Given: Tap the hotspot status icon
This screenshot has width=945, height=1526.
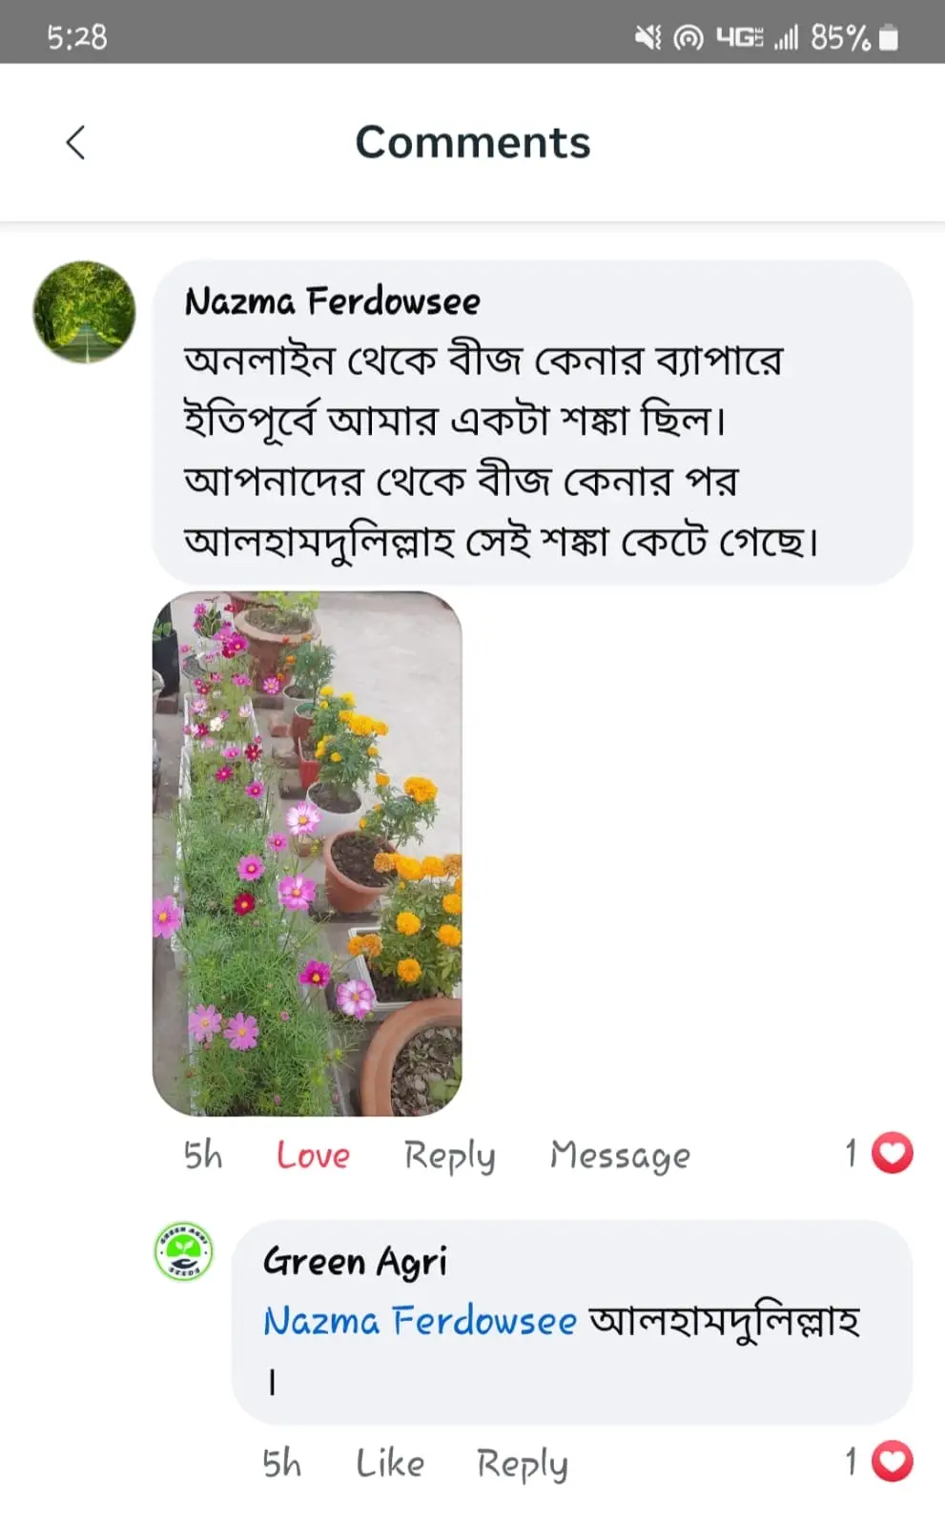Looking at the screenshot, I should [688, 37].
